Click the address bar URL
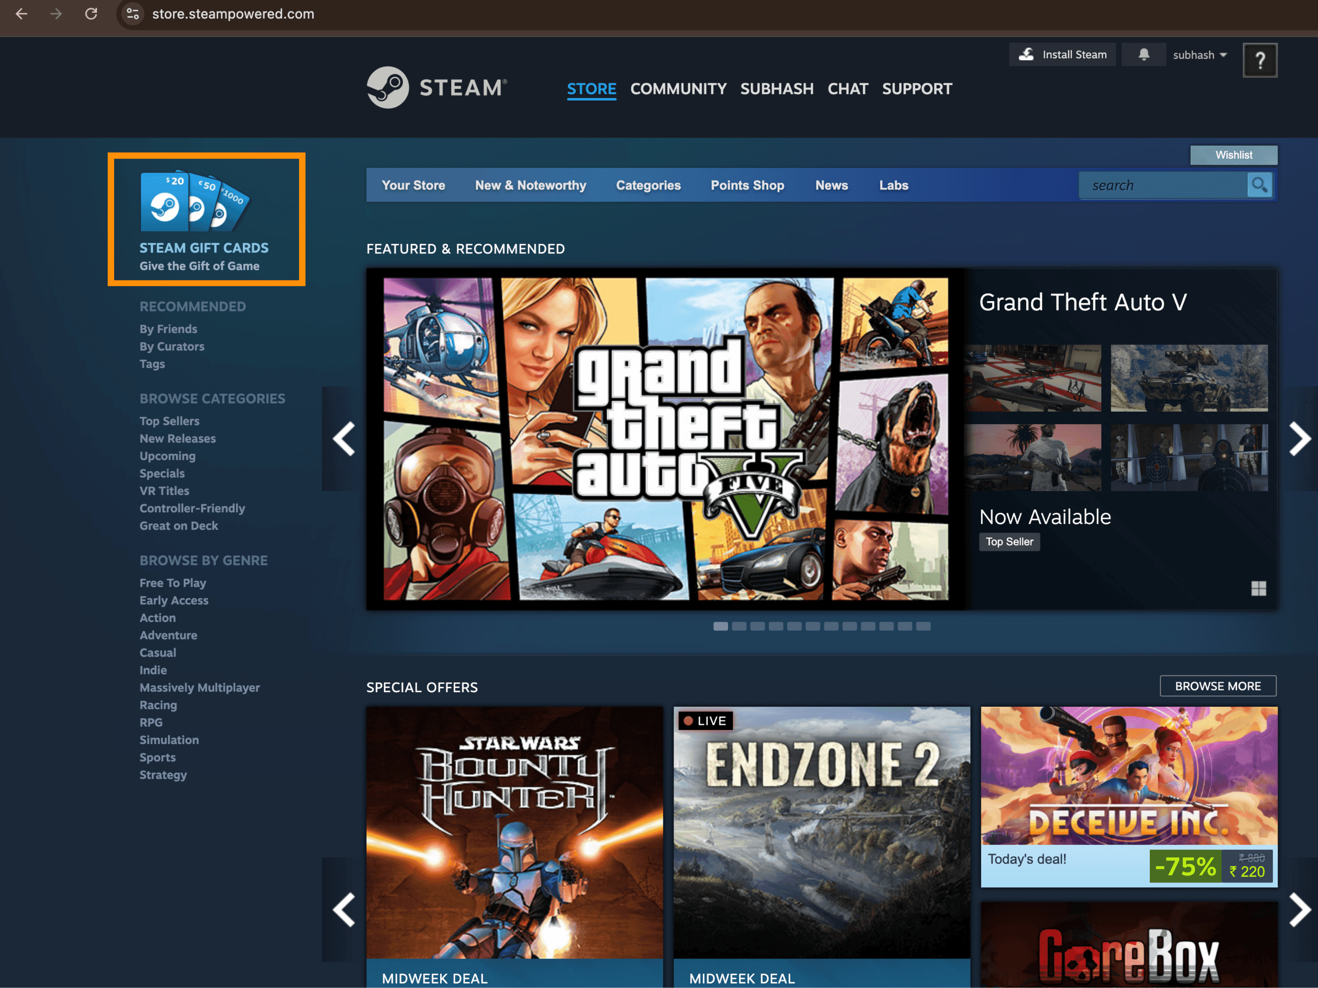Screen dimensions: 1318x988 pyautogui.click(x=233, y=14)
